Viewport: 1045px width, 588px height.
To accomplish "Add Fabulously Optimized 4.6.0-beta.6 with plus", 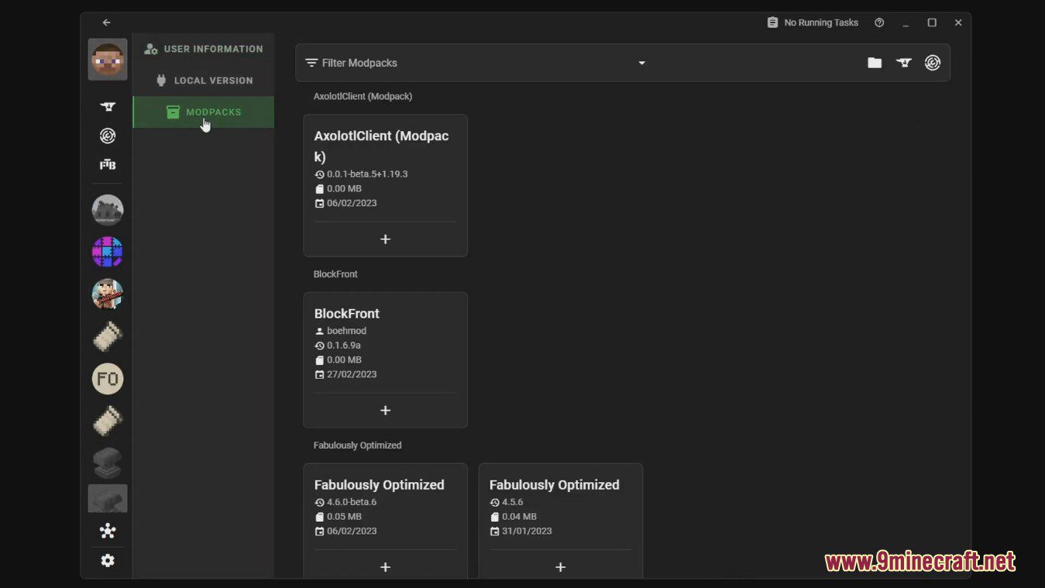I will tap(386, 567).
